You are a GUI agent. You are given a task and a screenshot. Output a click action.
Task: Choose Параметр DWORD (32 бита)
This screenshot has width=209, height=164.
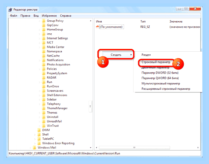coord(160,73)
